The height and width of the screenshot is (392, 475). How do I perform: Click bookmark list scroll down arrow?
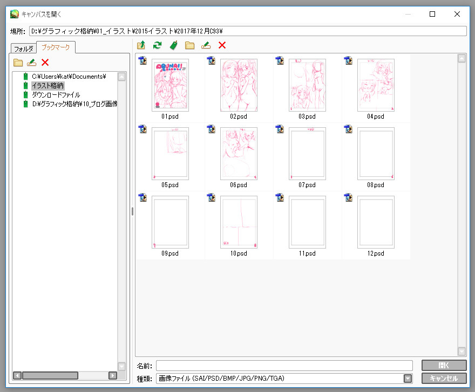tap(121, 367)
